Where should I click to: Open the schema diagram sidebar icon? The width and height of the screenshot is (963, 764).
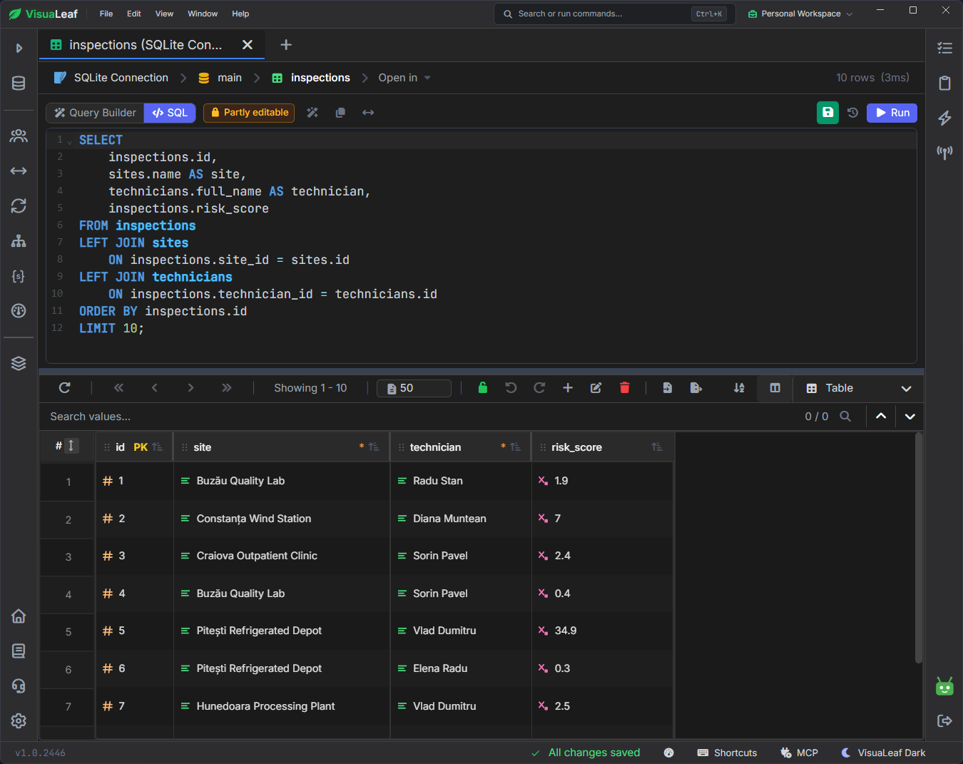(19, 241)
